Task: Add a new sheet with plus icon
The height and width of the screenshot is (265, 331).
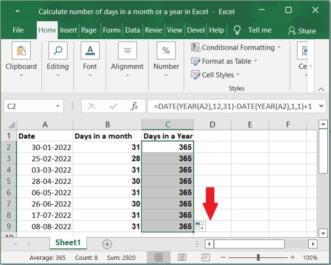Action: pyautogui.click(x=107, y=244)
